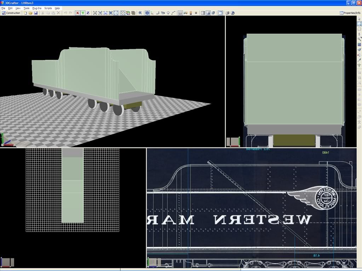The width and height of the screenshot is (362, 271).
Task: Toggle the picture background display icon
Action: [208, 13]
